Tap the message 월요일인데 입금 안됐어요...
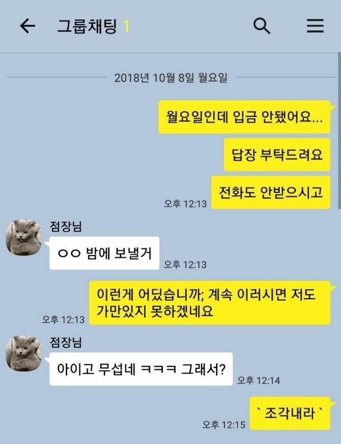 [x=244, y=117]
